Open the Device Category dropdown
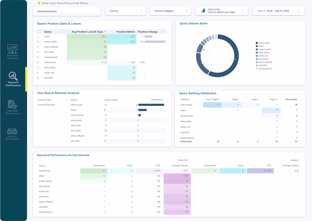312x221 pixels. point(171,11)
